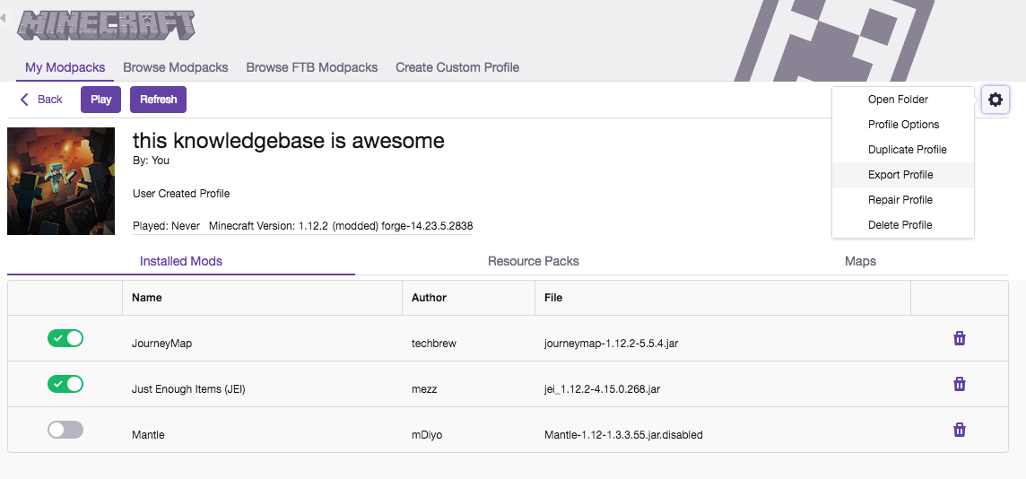Choose Repair Profile
The width and height of the screenshot is (1026, 479).
point(902,199)
